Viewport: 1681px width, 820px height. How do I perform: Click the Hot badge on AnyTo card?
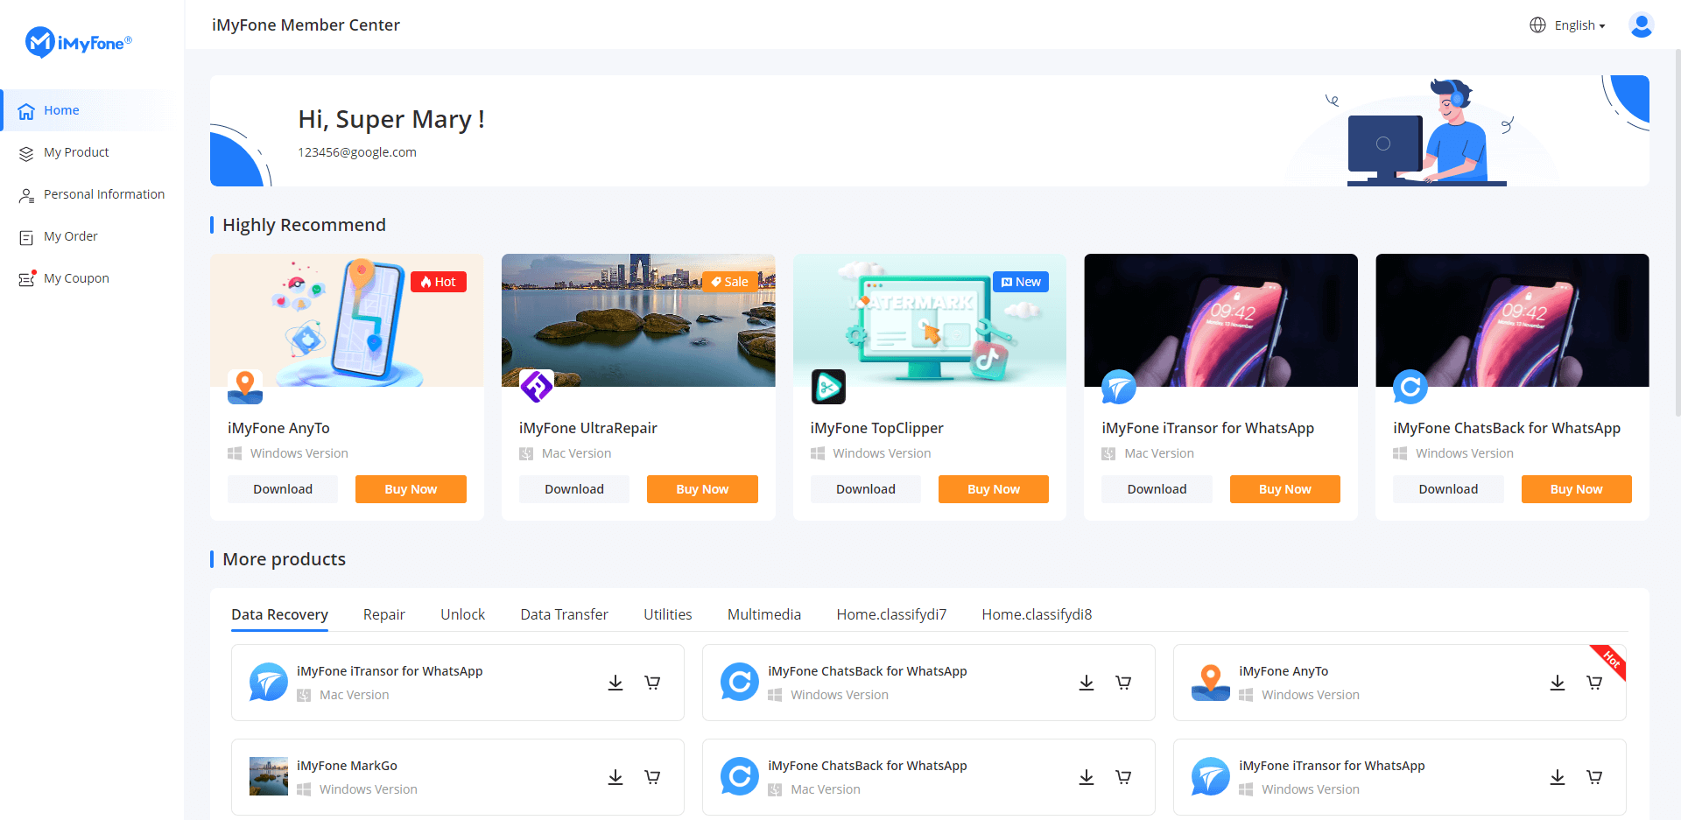(439, 282)
